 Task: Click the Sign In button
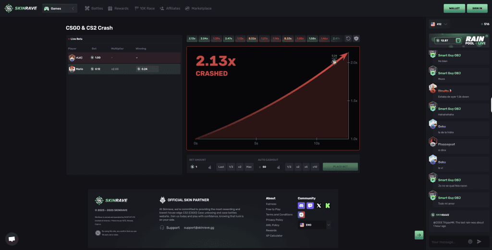(x=477, y=8)
